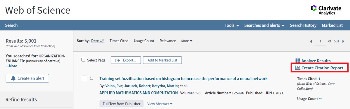Click the Refine Results heading

click(x=21, y=99)
